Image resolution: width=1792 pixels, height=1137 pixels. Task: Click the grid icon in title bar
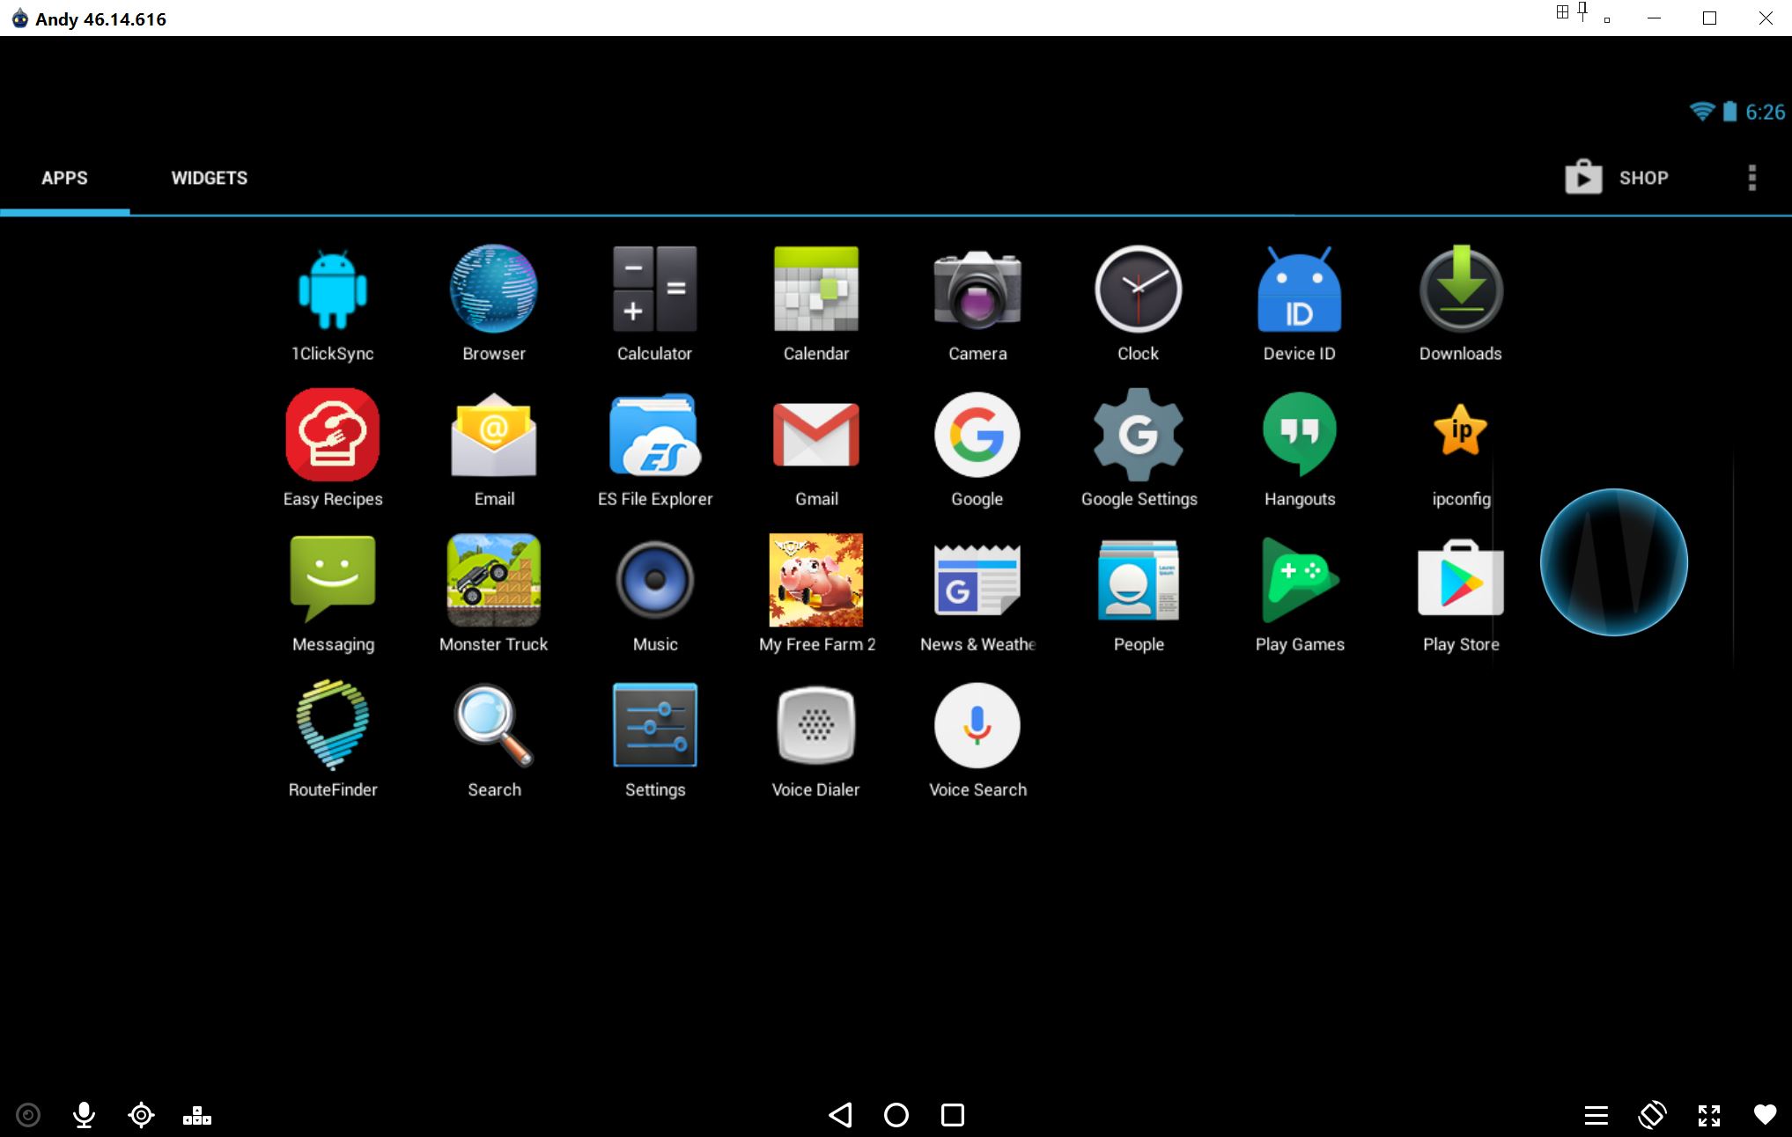tap(1562, 12)
